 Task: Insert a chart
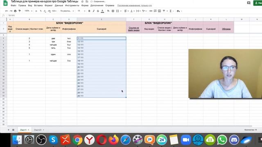[159, 11]
